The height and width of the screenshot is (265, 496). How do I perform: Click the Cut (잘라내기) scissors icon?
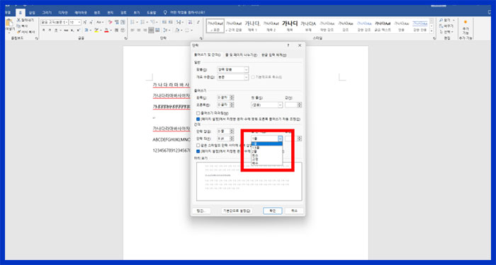(18, 20)
